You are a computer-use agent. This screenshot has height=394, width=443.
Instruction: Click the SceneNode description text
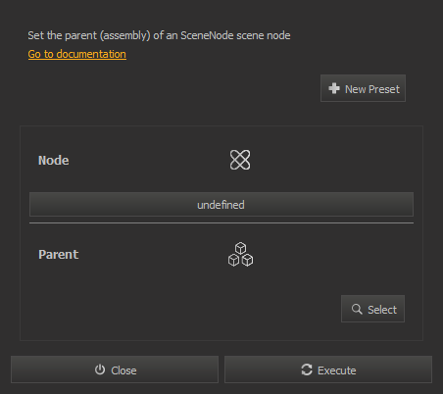coord(159,35)
